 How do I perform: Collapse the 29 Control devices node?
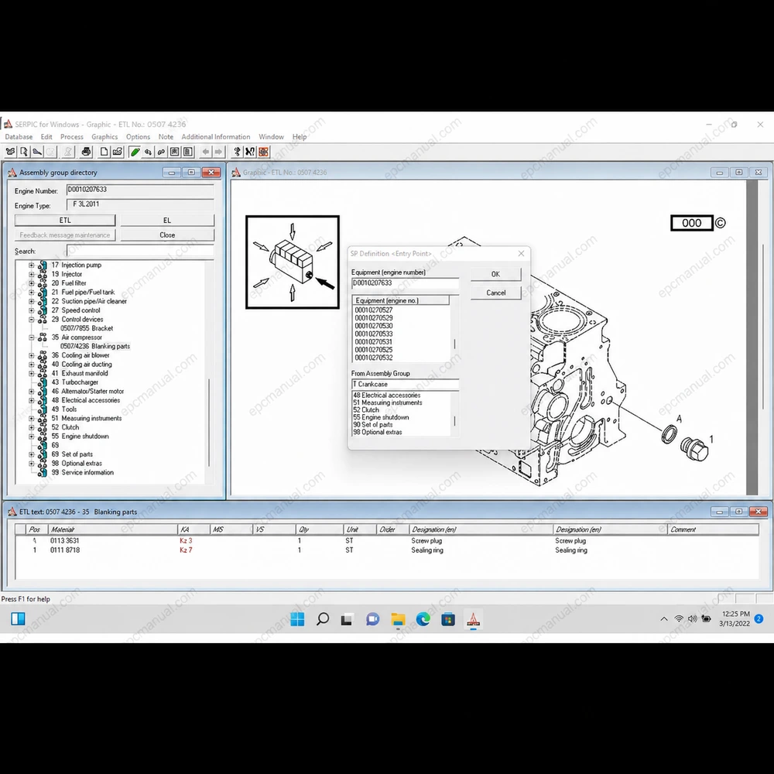tap(32, 320)
